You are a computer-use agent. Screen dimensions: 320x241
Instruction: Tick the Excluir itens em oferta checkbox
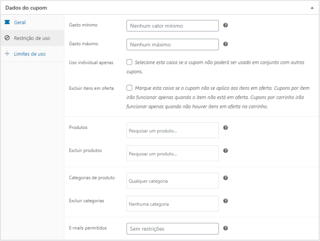[129, 87]
